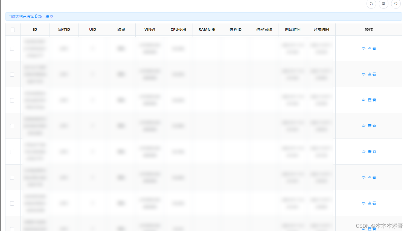Image resolution: width=407 pixels, height=231 pixels.
Task: Click the 事件ID column header
Action: coord(64,29)
